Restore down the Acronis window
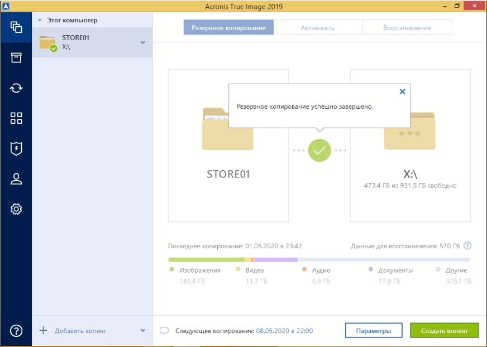The image size is (487, 347). 457,6
